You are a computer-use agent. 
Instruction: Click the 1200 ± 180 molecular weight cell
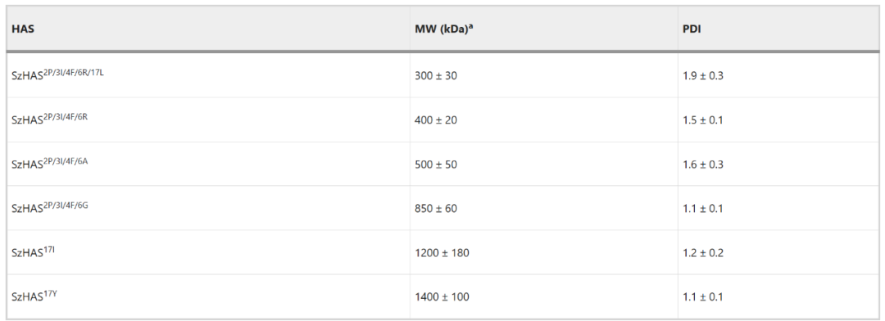[x=442, y=253]
